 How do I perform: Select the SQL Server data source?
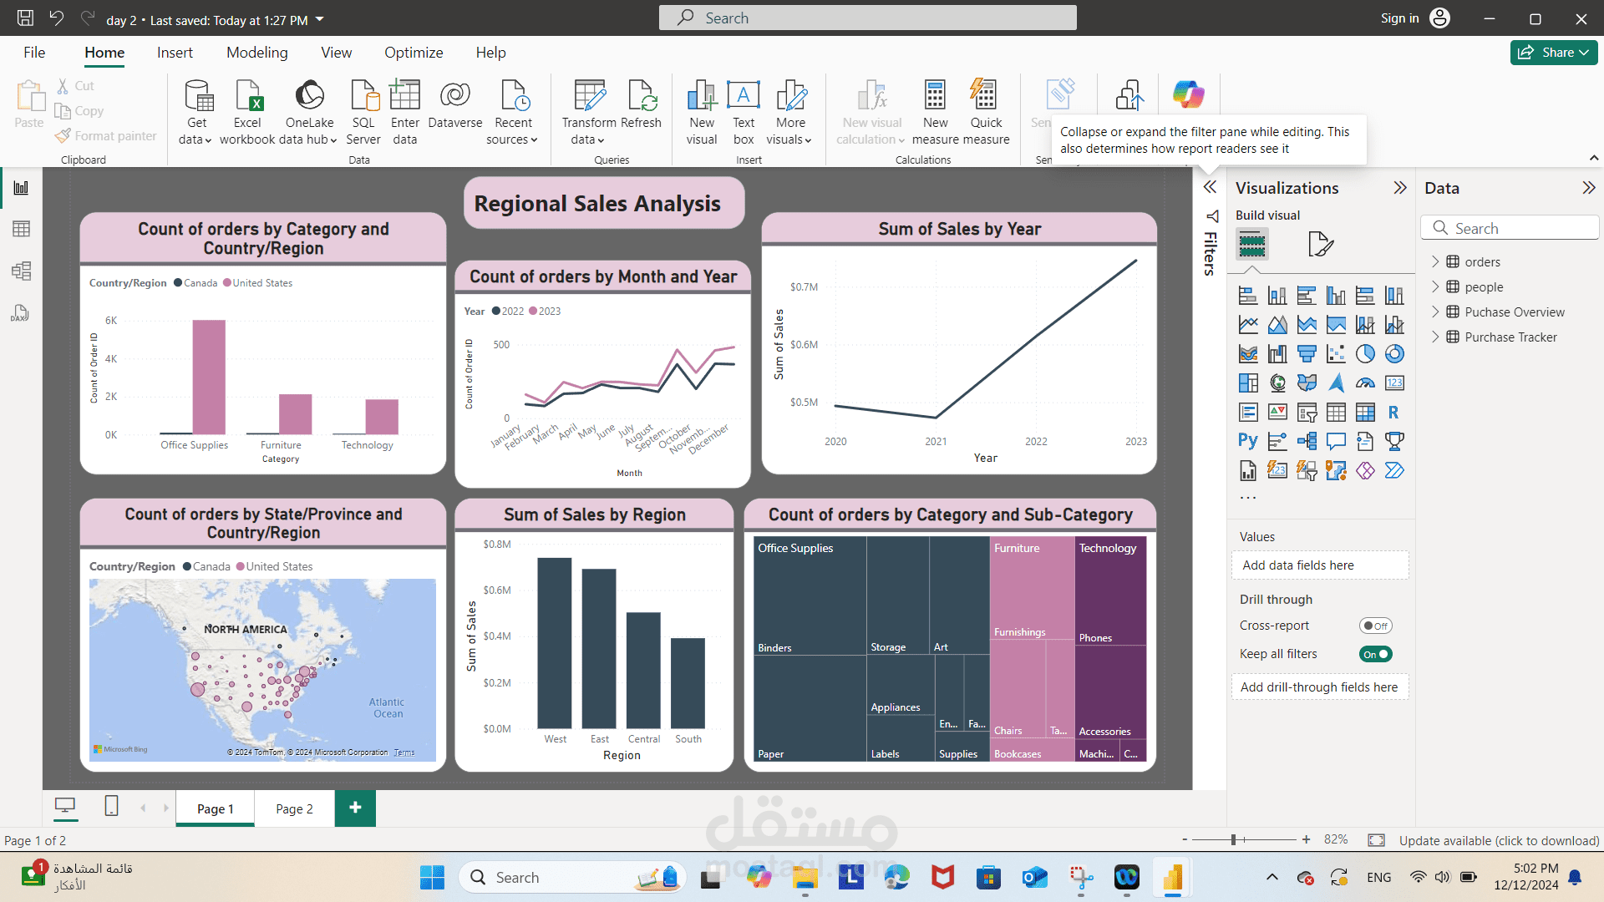[363, 113]
